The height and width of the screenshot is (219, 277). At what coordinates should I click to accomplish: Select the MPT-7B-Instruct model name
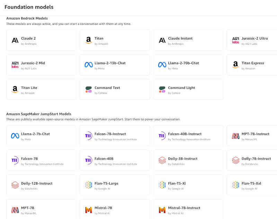point(255,134)
